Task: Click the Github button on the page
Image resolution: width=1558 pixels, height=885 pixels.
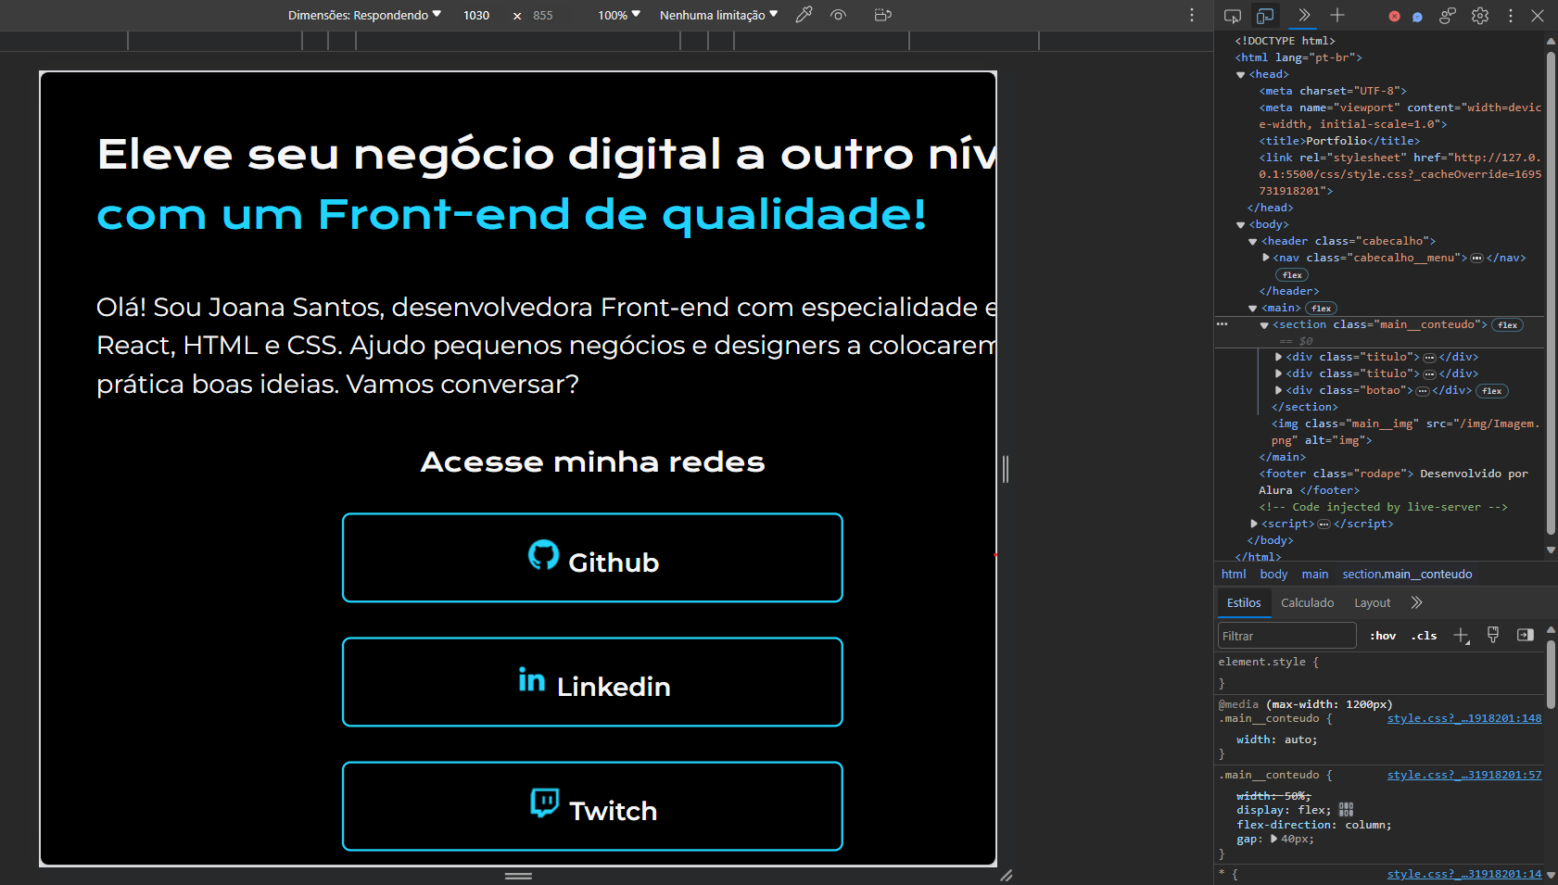Action: point(592,558)
